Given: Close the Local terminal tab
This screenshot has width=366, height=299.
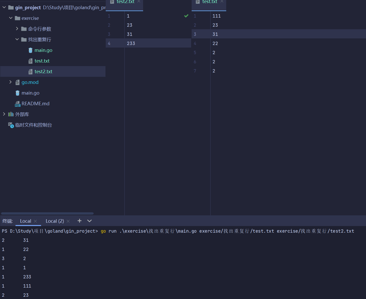Looking at the screenshot, I should (35, 221).
